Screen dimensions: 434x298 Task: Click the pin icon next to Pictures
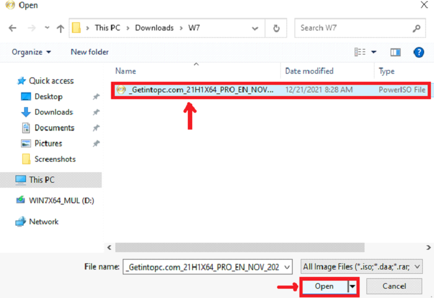(96, 143)
